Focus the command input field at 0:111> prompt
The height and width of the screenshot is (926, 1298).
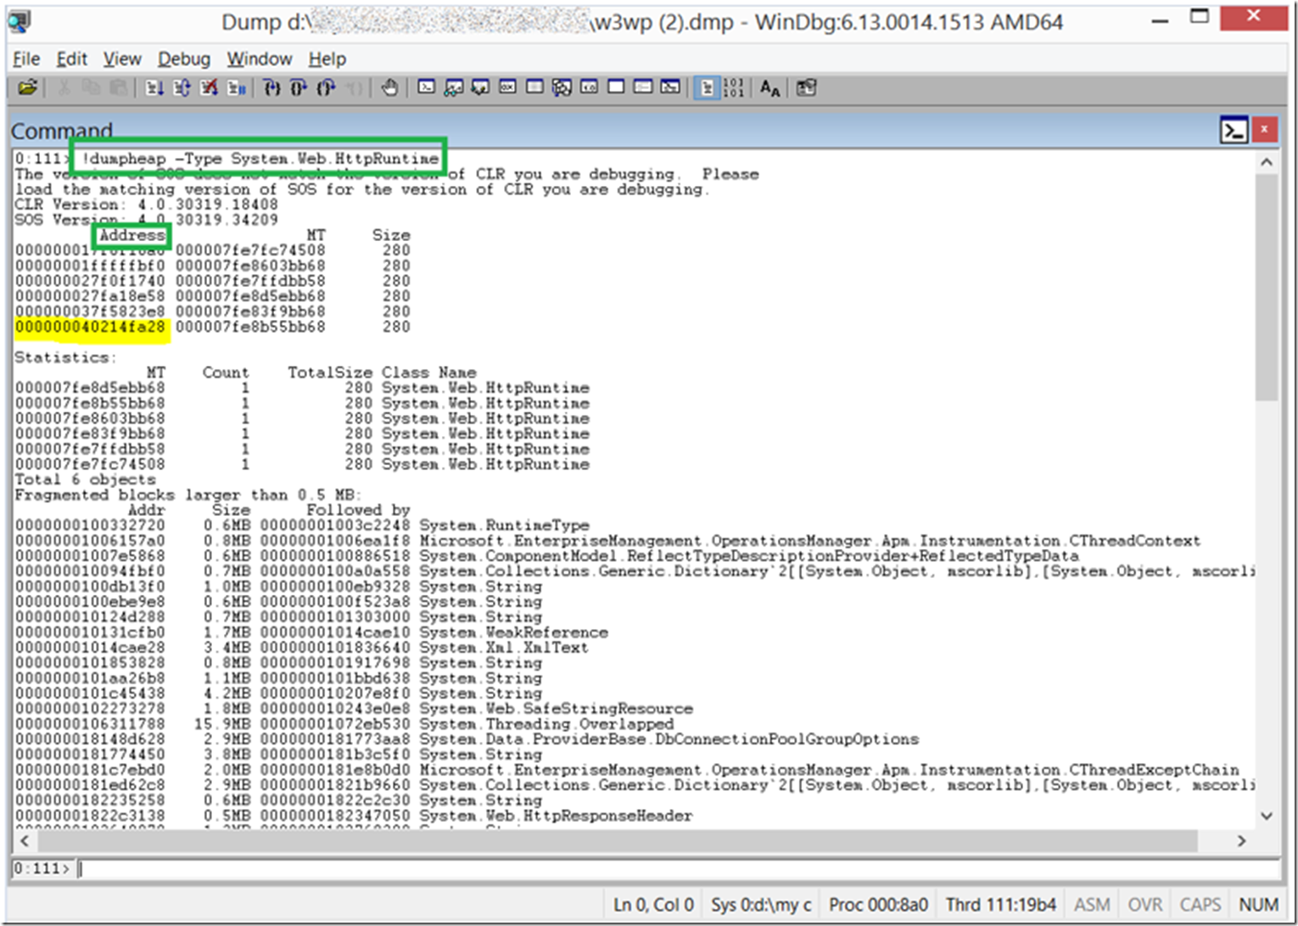click(x=679, y=868)
